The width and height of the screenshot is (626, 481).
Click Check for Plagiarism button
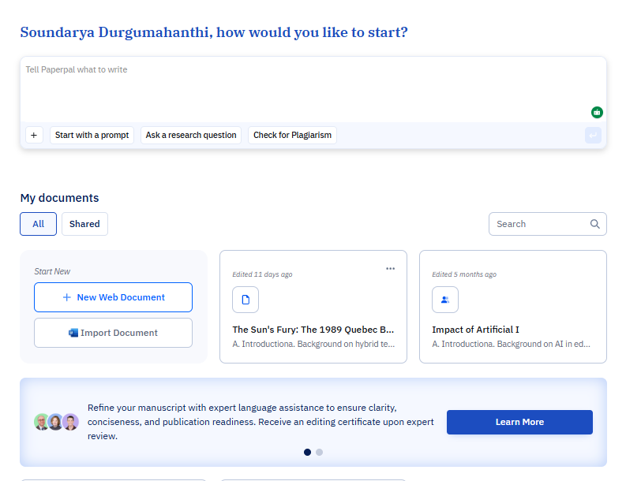[292, 135]
